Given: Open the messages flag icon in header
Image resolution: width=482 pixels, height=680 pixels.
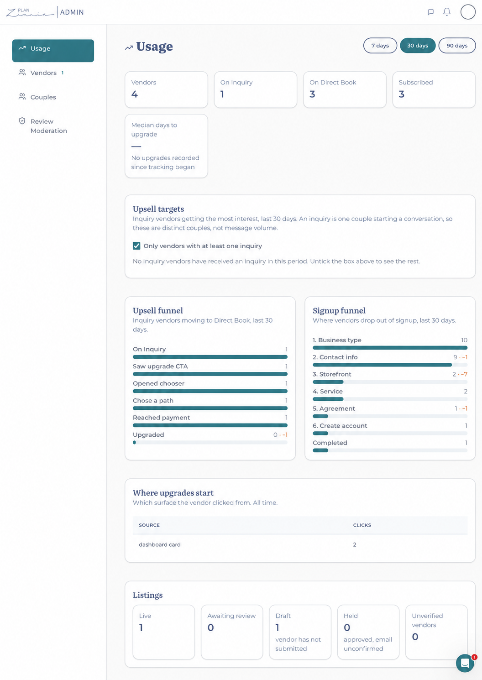Looking at the screenshot, I should tap(430, 12).
